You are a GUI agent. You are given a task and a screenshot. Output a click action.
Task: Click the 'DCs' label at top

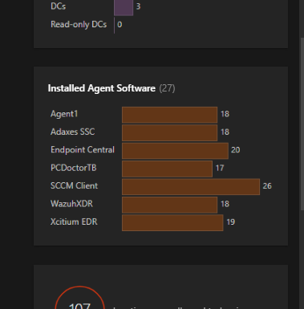tap(59, 6)
